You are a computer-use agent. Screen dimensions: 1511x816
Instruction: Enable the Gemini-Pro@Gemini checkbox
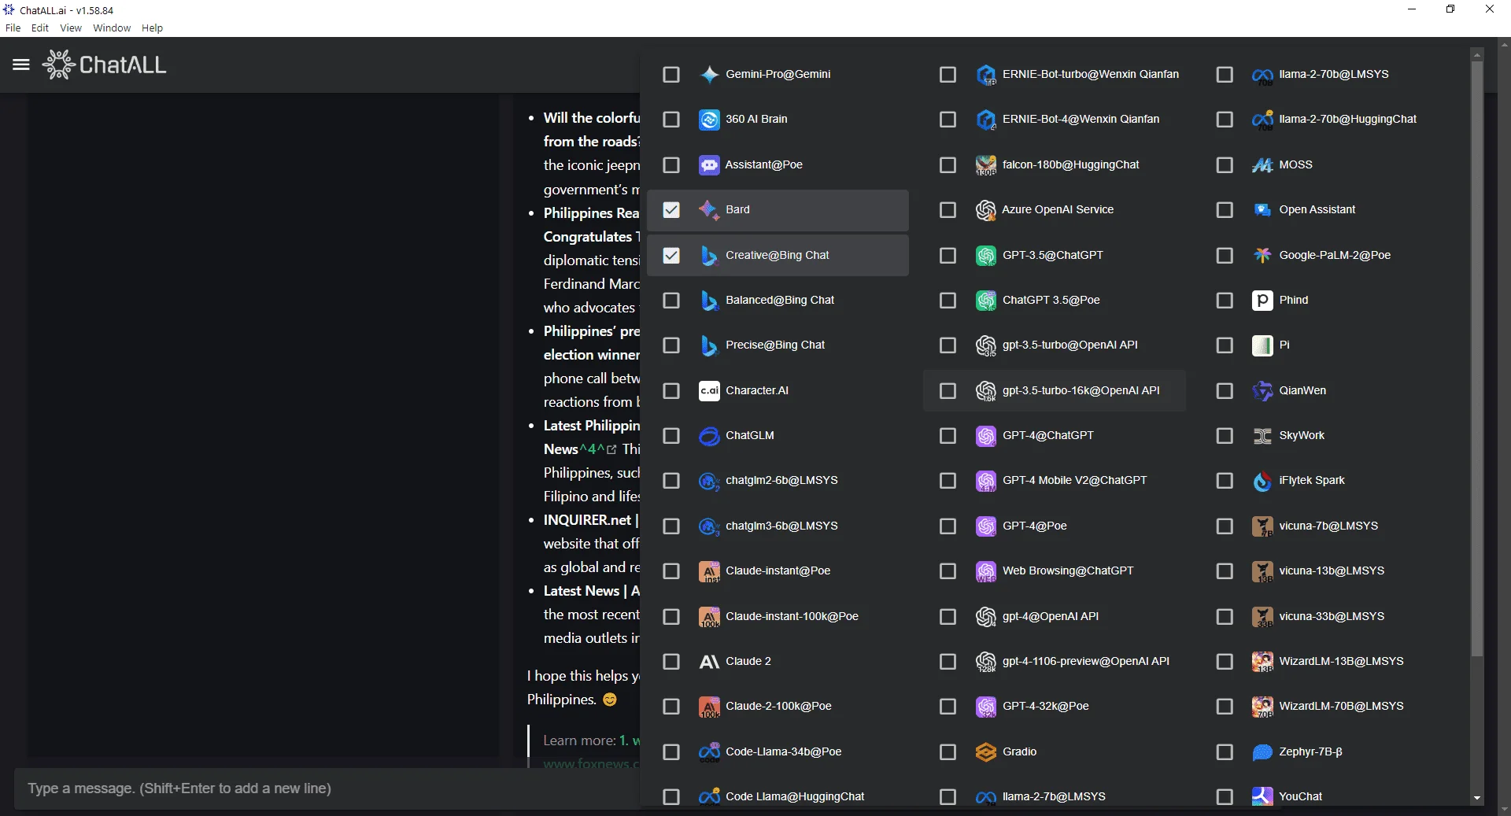point(671,75)
